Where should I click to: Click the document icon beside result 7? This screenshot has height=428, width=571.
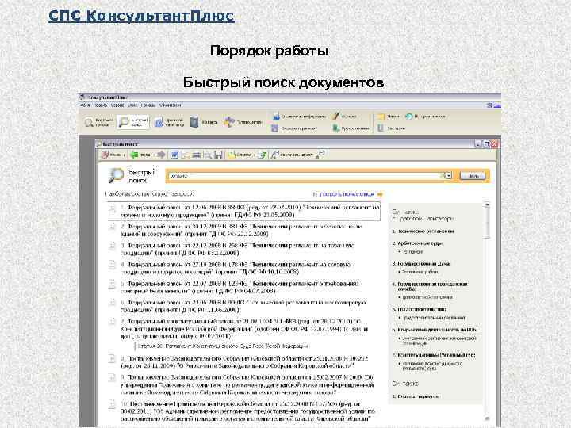[x=112, y=323]
